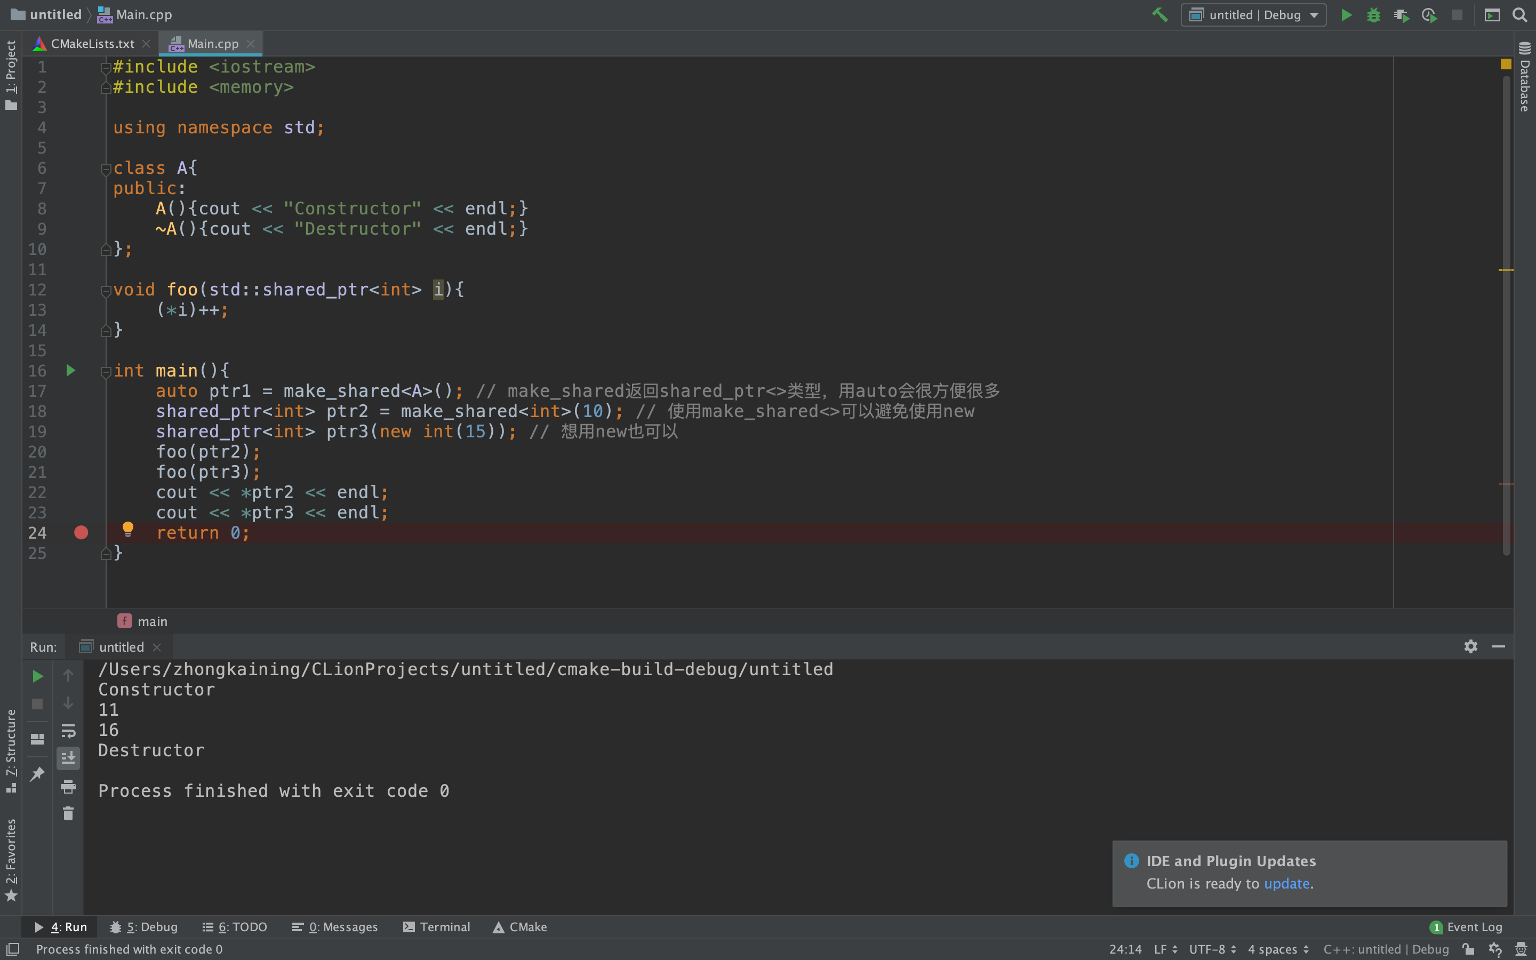Click the Profile run icon in the toolbar
The height and width of the screenshot is (960, 1536).
point(1429,14)
